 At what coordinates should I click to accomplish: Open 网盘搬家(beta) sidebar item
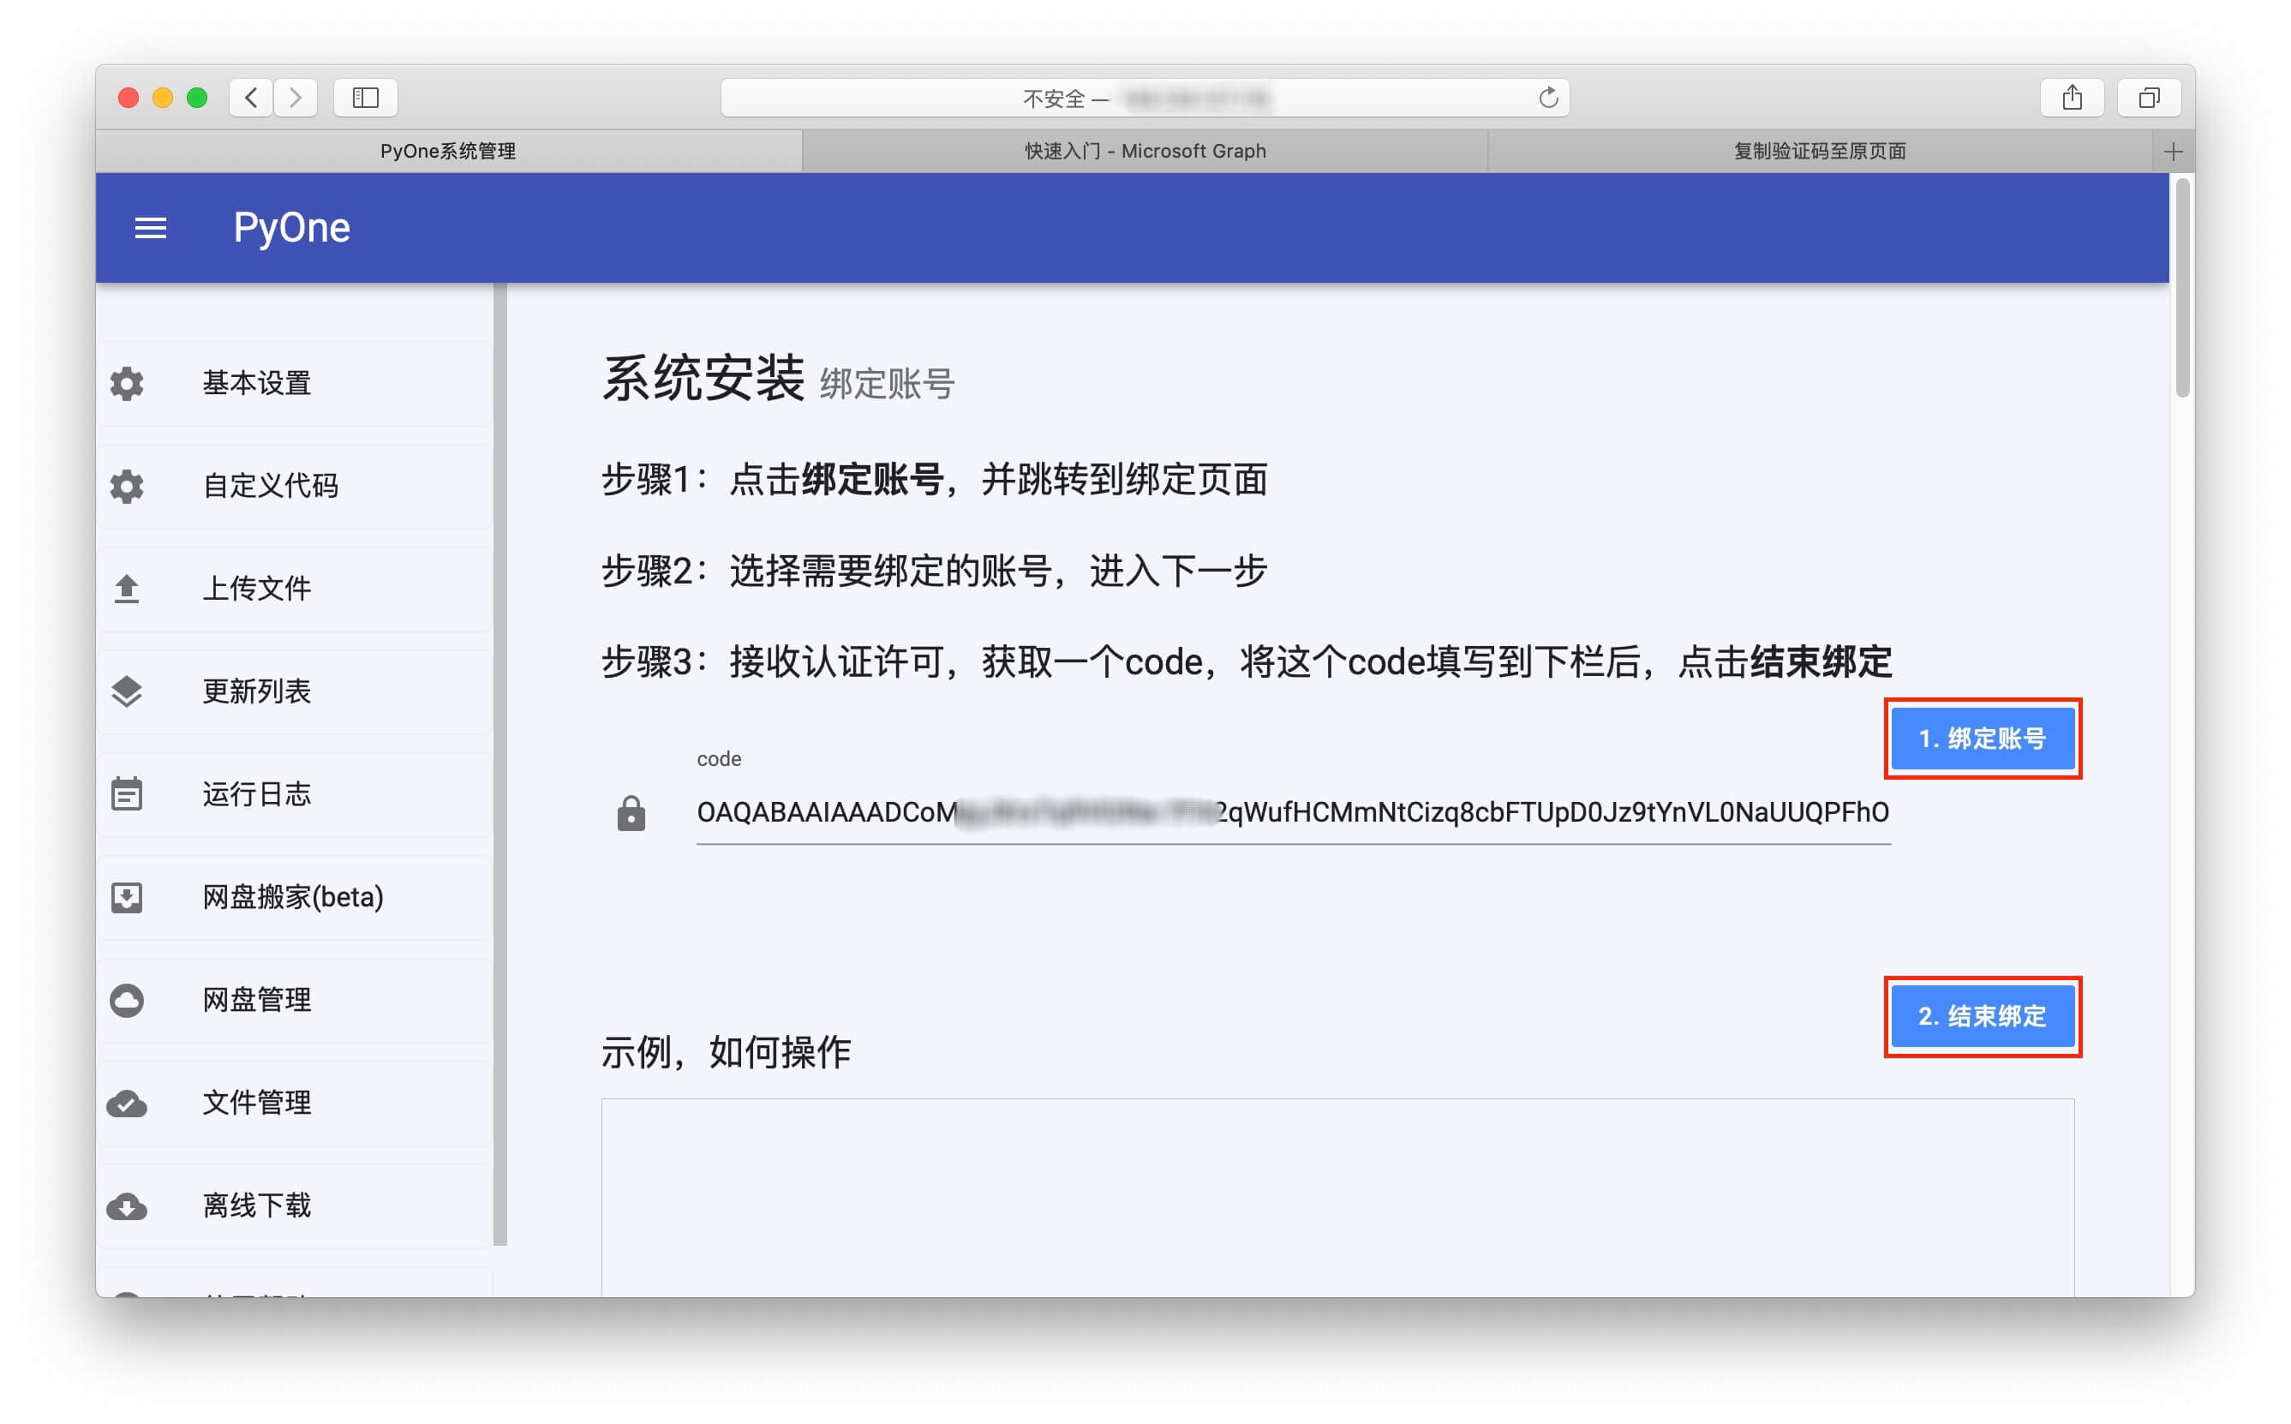click(293, 896)
